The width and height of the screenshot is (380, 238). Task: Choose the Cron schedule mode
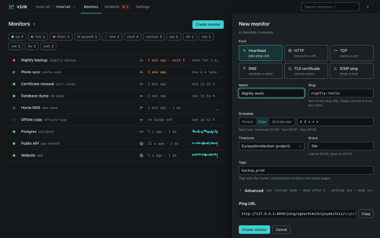click(x=262, y=122)
